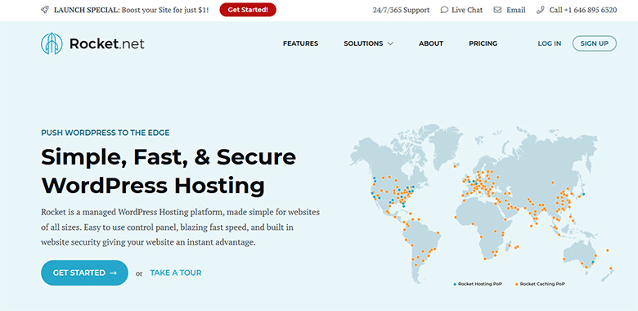This screenshot has width=638, height=311.
Task: Click the blue Get Started button
Action: click(x=84, y=273)
